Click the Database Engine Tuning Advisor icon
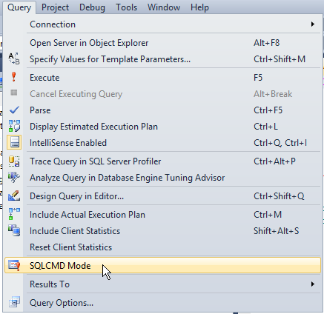 14,177
